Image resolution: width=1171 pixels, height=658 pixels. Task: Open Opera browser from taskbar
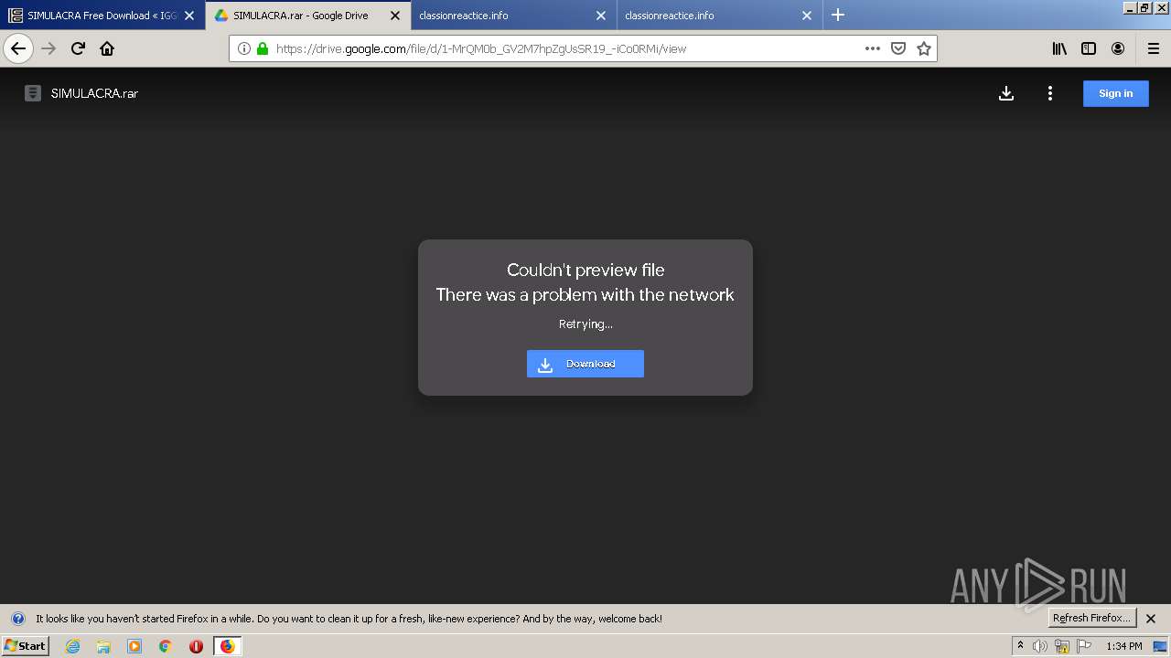point(196,646)
